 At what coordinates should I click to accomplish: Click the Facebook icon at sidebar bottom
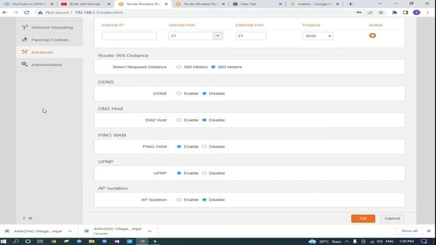pos(24,218)
